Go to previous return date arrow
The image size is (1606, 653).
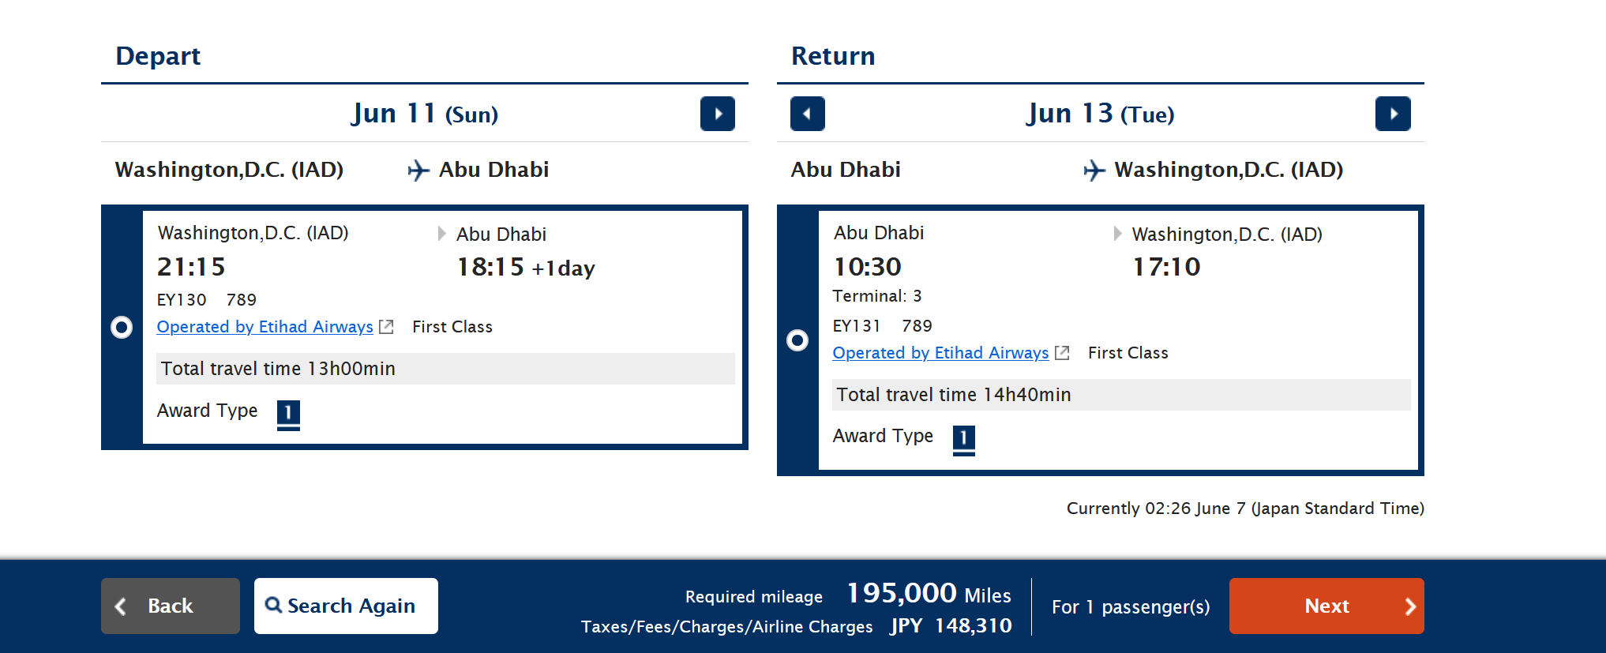click(x=807, y=114)
